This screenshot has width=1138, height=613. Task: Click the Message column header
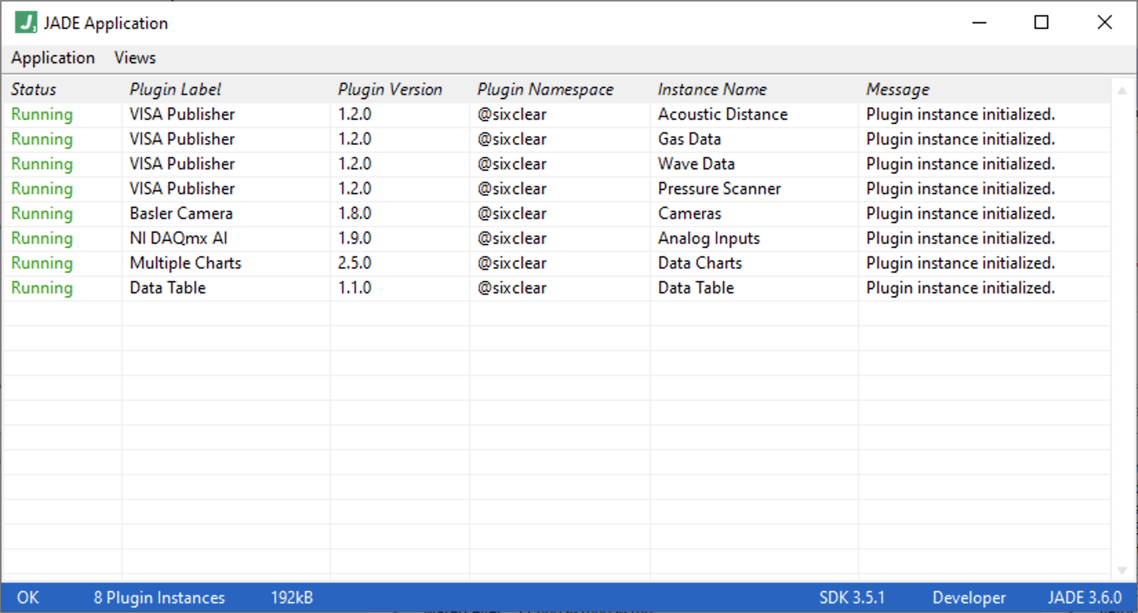tap(898, 90)
